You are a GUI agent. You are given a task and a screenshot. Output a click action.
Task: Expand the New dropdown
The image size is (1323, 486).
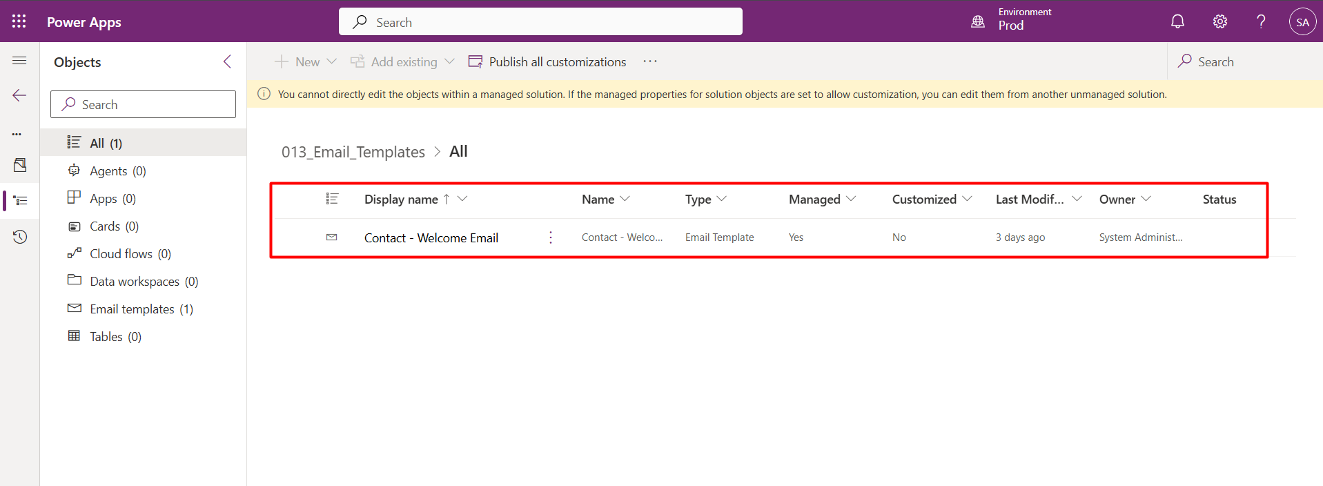pos(331,61)
